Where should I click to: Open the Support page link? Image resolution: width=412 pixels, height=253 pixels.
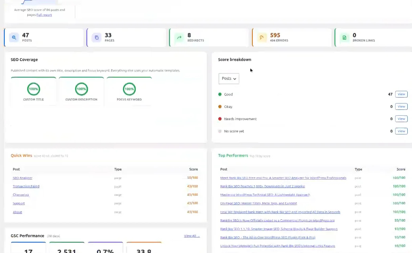19,203
